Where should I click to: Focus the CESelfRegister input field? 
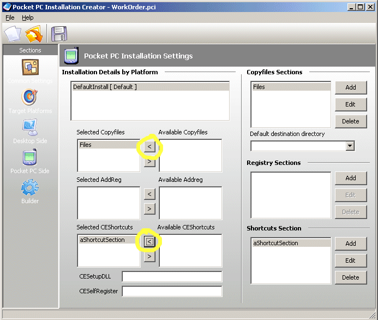tap(172, 291)
